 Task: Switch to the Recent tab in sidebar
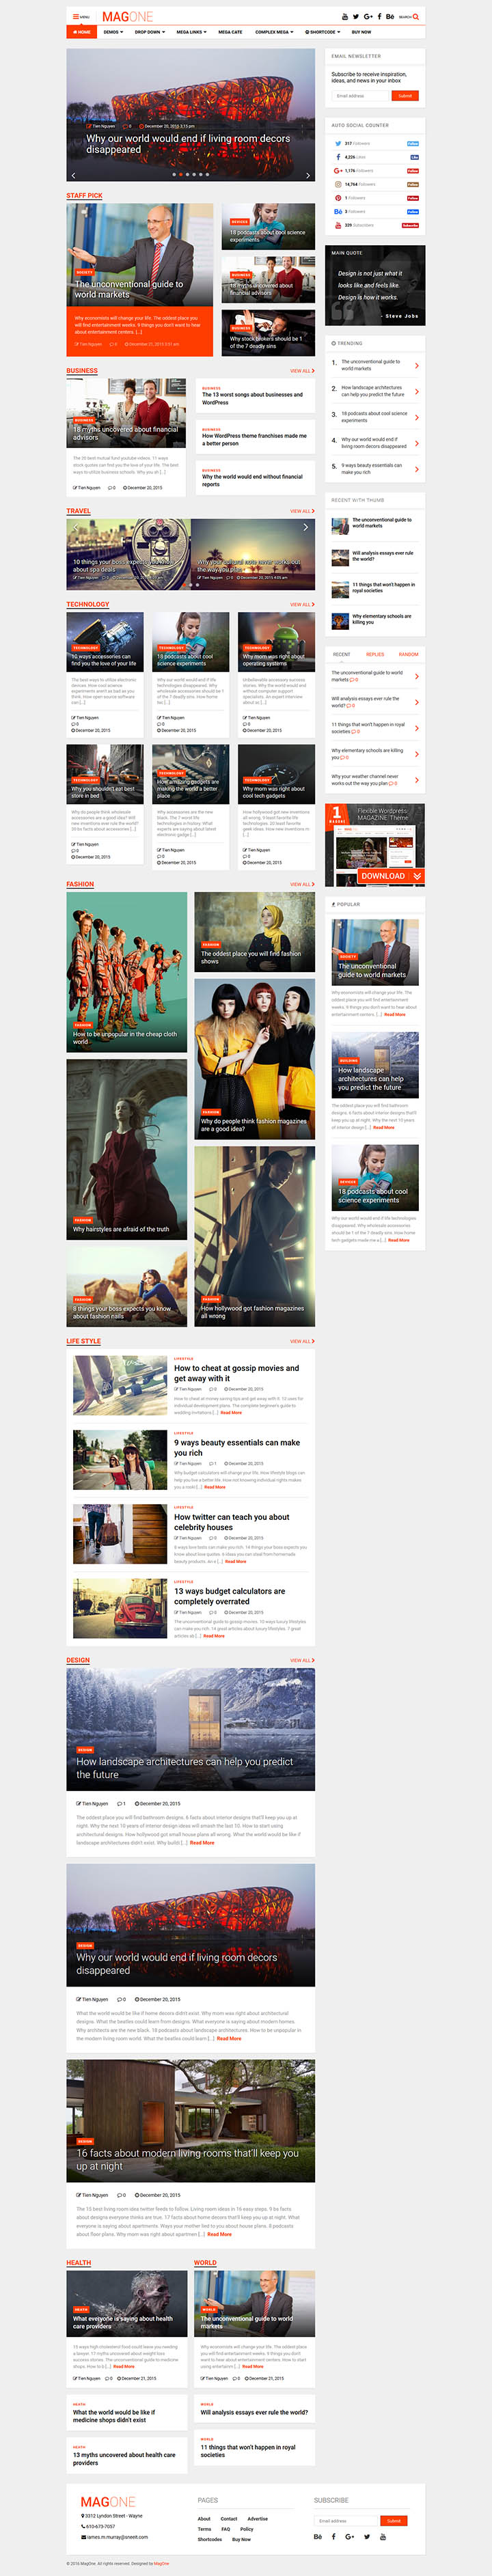342,654
